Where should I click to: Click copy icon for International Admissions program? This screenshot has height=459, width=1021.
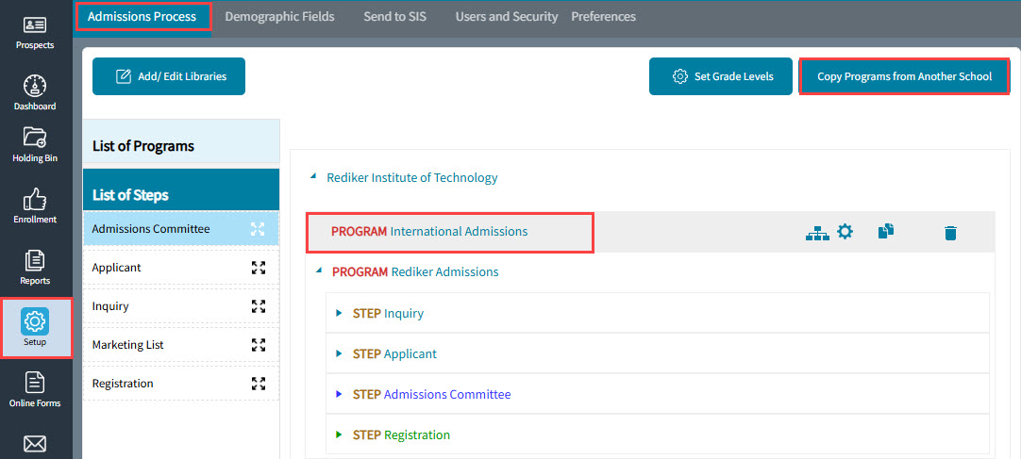[x=885, y=231]
